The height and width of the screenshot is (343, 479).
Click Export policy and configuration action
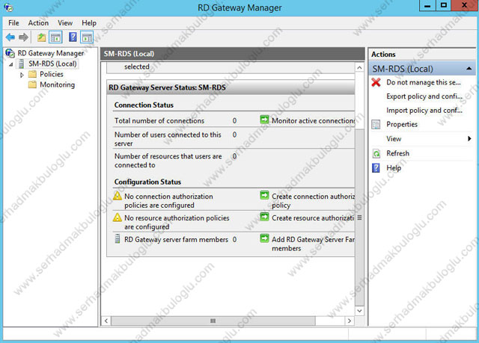point(424,96)
